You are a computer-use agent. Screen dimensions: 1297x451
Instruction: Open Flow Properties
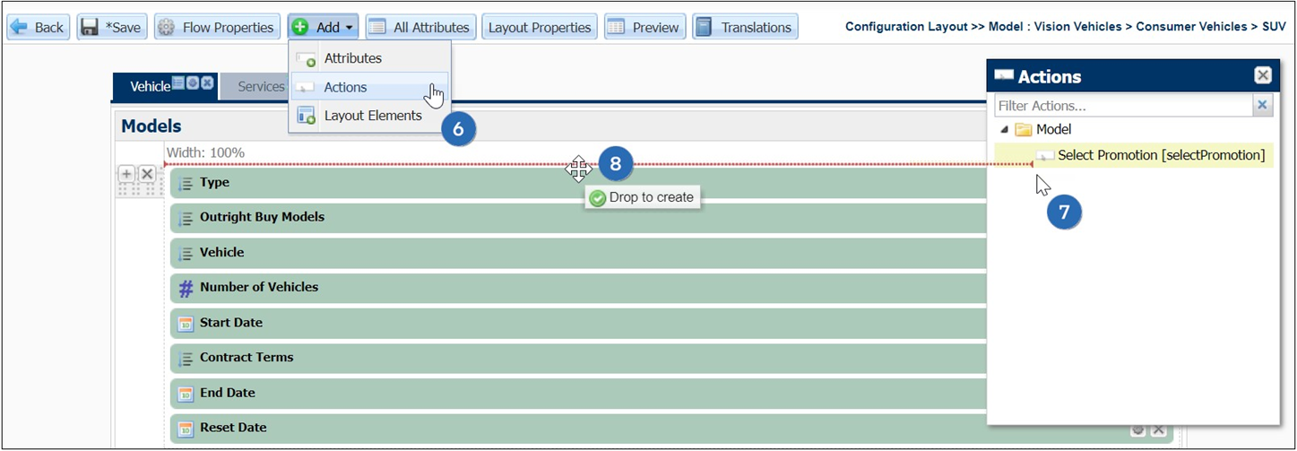pyautogui.click(x=217, y=27)
